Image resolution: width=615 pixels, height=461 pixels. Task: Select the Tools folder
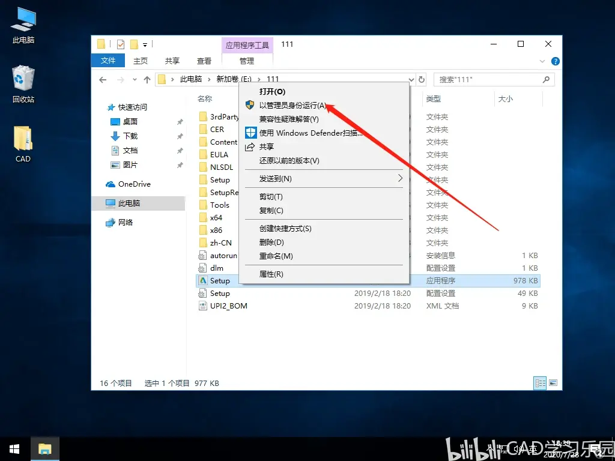[214, 205]
